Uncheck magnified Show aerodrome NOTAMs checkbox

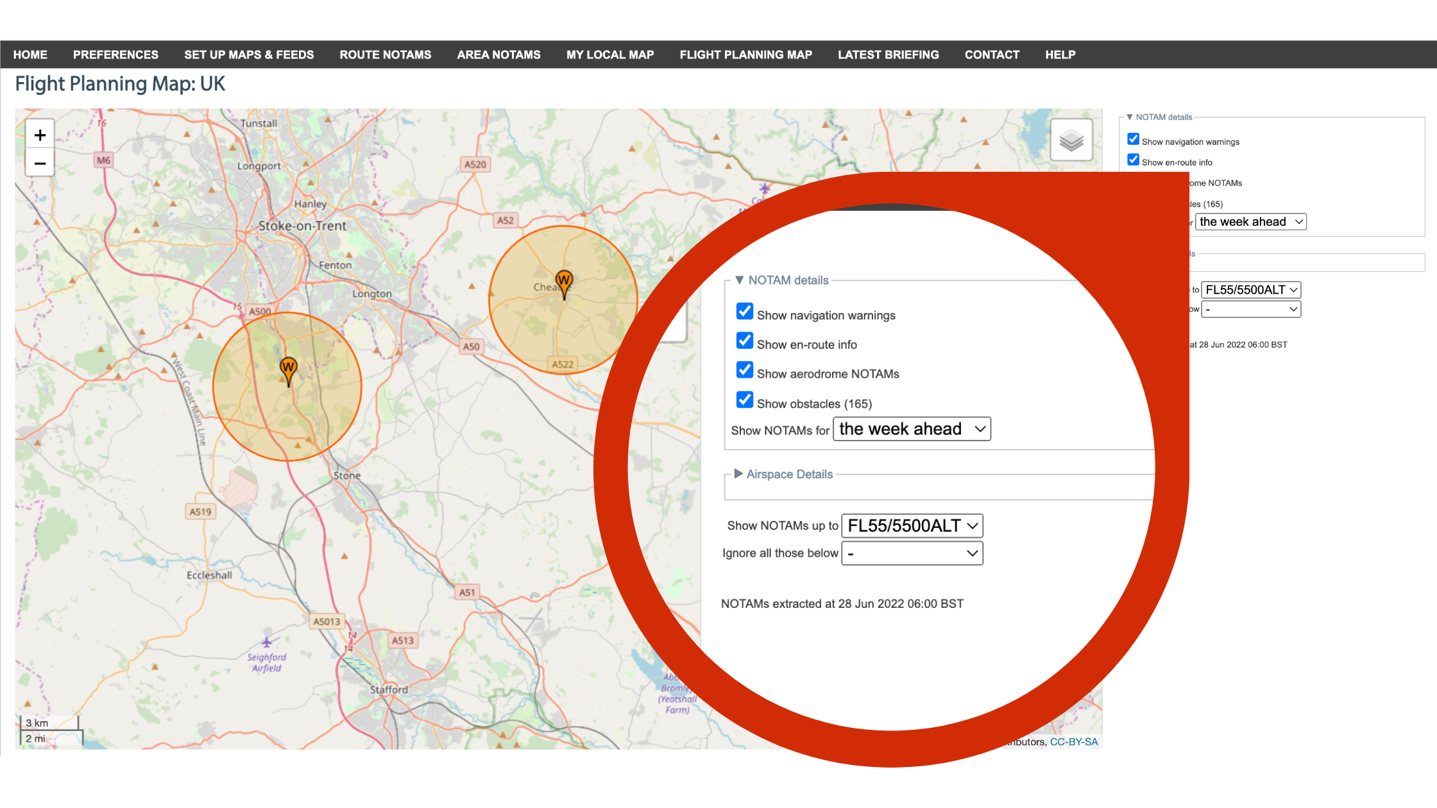(745, 371)
